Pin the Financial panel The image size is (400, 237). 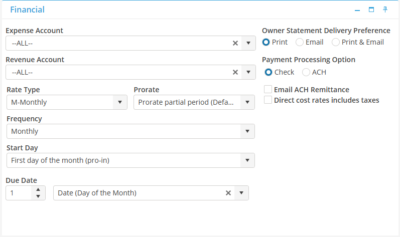[385, 10]
